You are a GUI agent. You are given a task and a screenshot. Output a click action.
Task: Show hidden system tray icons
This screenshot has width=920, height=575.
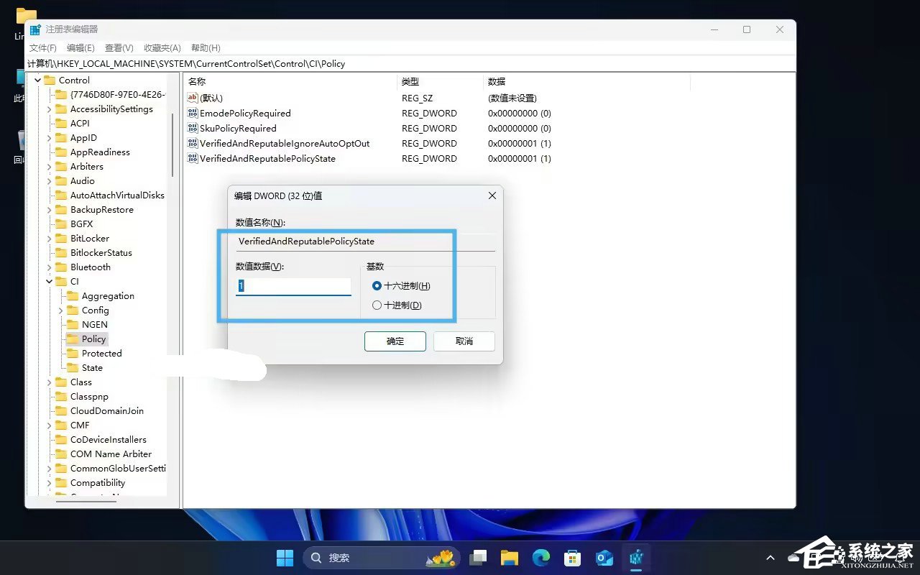click(x=770, y=558)
